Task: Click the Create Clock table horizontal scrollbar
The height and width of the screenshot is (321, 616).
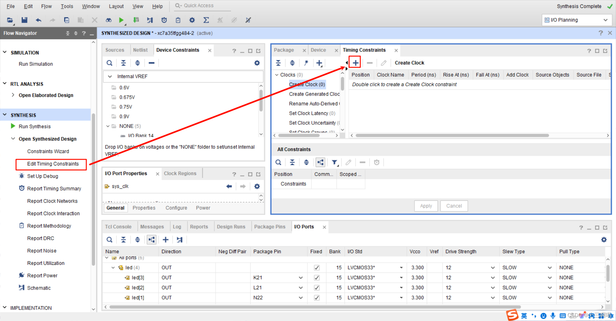Action: point(452,135)
